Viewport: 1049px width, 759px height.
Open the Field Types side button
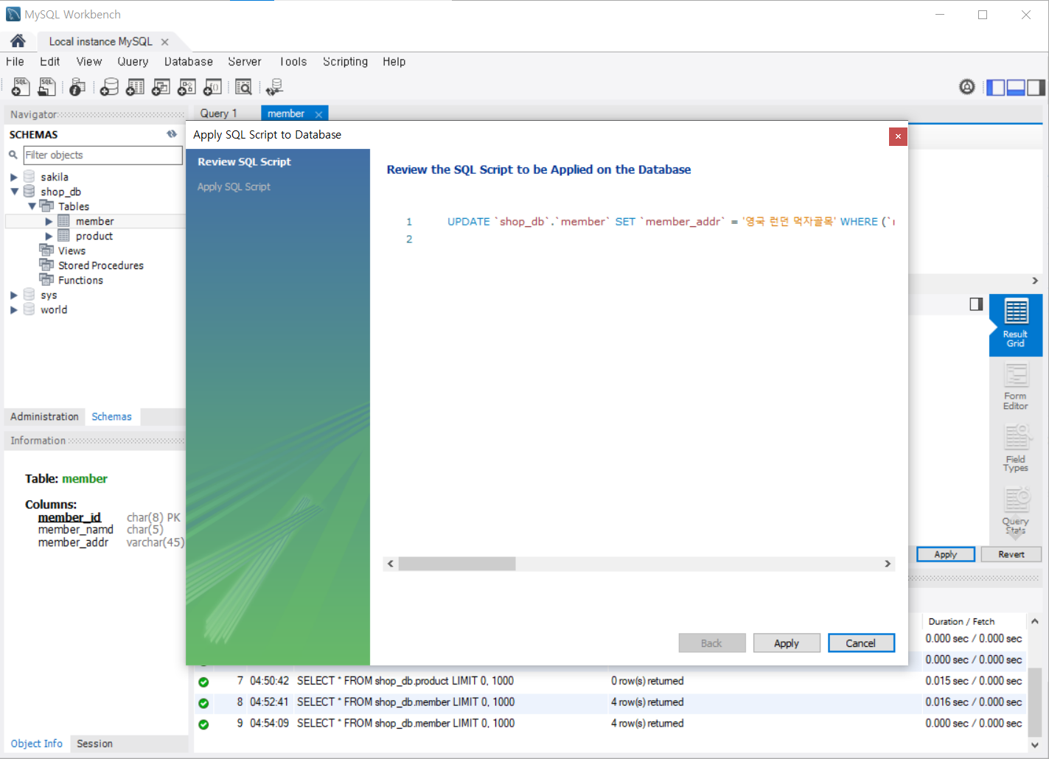(1016, 448)
